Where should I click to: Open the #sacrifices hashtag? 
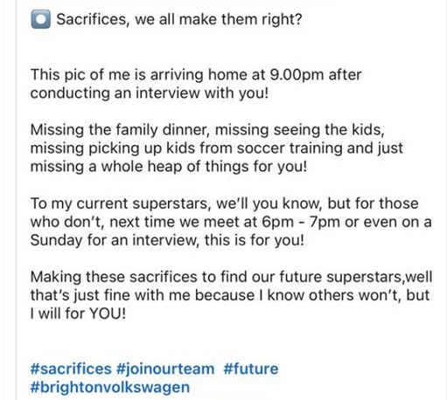click(x=71, y=369)
